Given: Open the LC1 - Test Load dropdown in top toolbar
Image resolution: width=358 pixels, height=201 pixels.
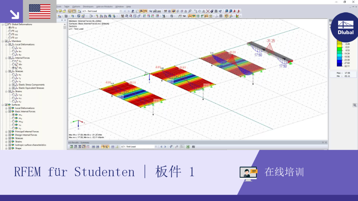Looking at the screenshot, I should pos(102,11).
